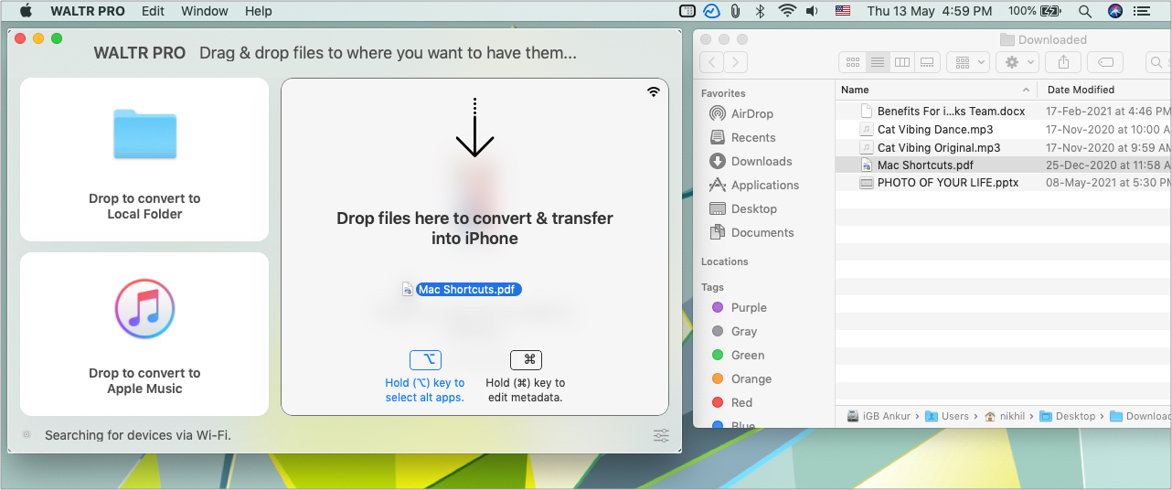Go forward in Finder window
Viewport: 1172px width, 490px height.
pos(735,62)
